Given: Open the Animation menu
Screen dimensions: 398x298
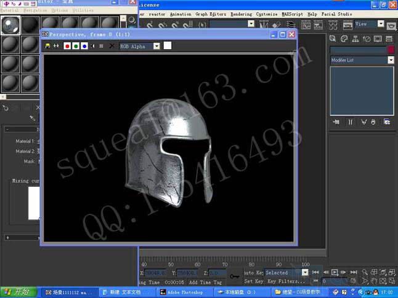Looking at the screenshot, I should pyautogui.click(x=181, y=14).
